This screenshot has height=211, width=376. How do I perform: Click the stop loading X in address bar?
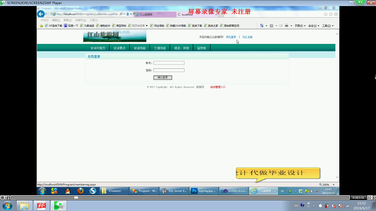point(131,14)
